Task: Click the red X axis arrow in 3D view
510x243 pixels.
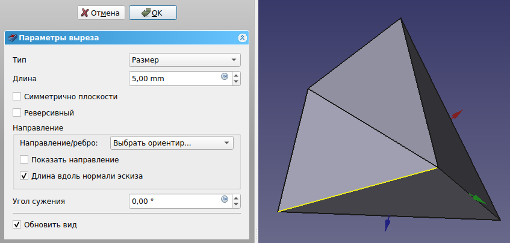Action: pos(457,114)
